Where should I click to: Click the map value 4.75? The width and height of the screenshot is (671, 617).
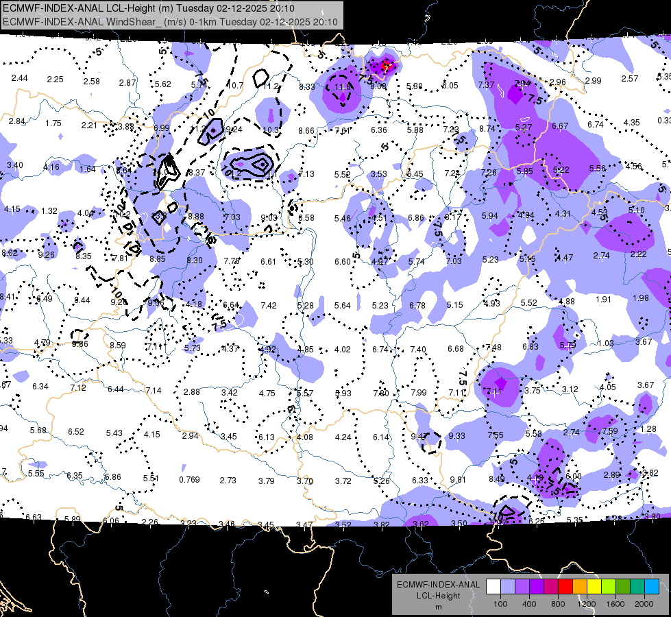[267, 393]
